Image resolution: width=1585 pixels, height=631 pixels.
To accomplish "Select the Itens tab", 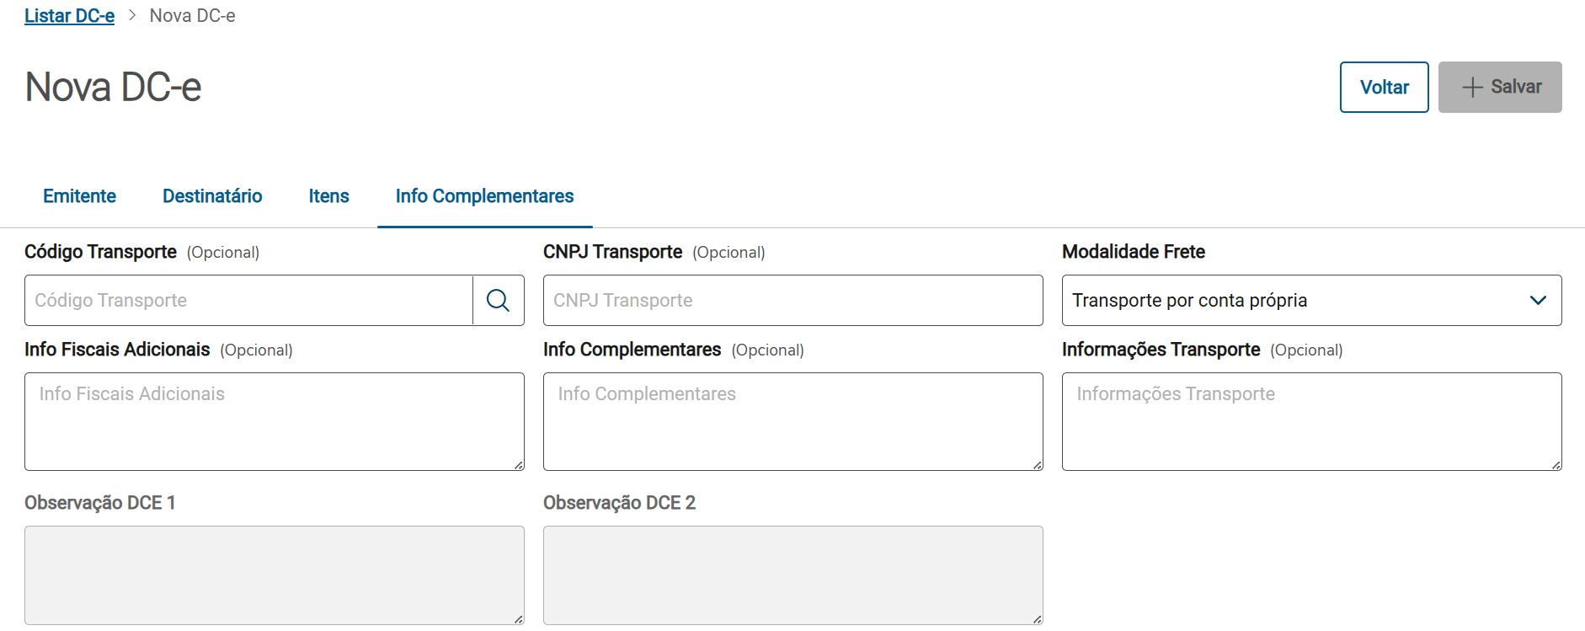I will coord(328,196).
